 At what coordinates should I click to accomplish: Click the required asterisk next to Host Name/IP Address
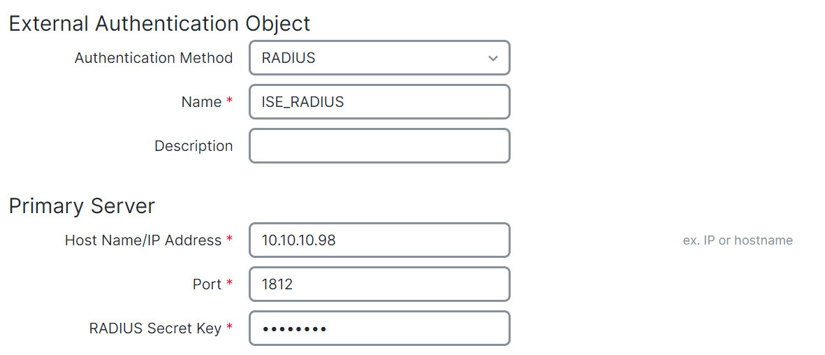point(229,240)
